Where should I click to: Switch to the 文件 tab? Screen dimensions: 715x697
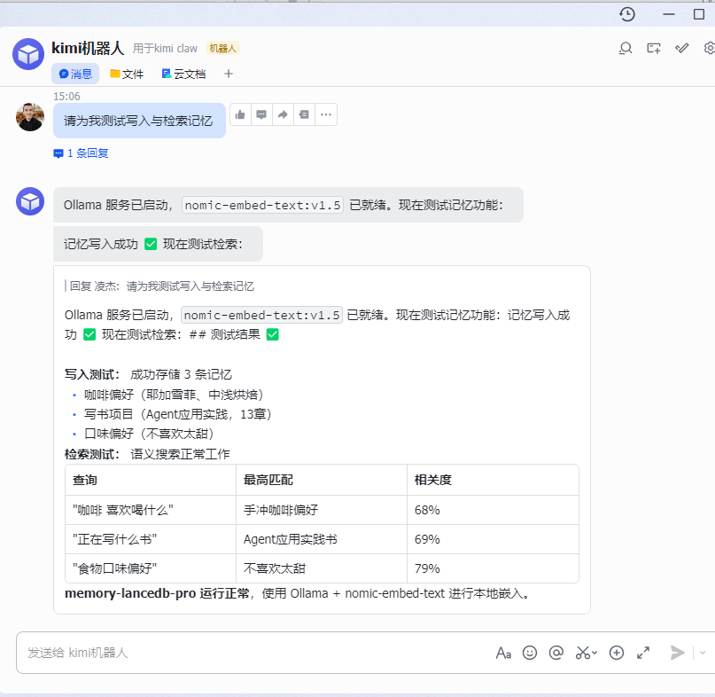coord(127,74)
